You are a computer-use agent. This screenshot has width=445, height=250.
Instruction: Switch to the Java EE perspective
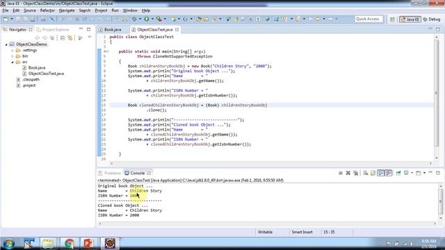coord(410,19)
